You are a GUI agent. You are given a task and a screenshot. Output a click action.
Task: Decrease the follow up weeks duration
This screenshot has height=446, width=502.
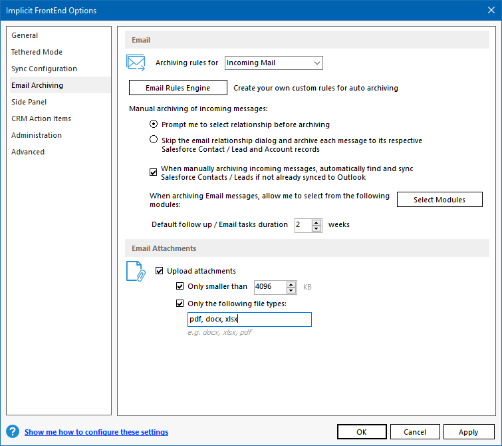point(316,228)
